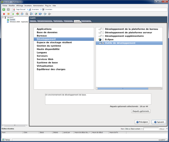Switch to the Performance tab

click(58, 21)
